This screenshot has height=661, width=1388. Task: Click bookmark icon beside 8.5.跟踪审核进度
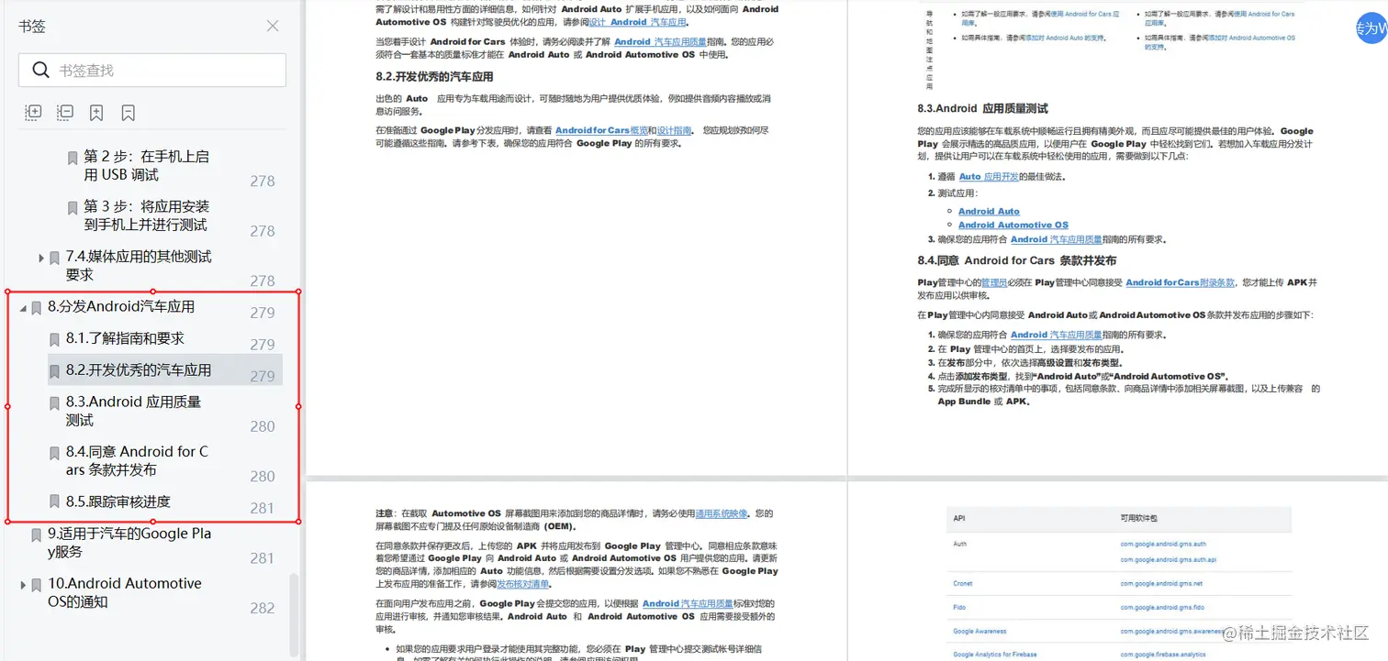pyautogui.click(x=54, y=503)
